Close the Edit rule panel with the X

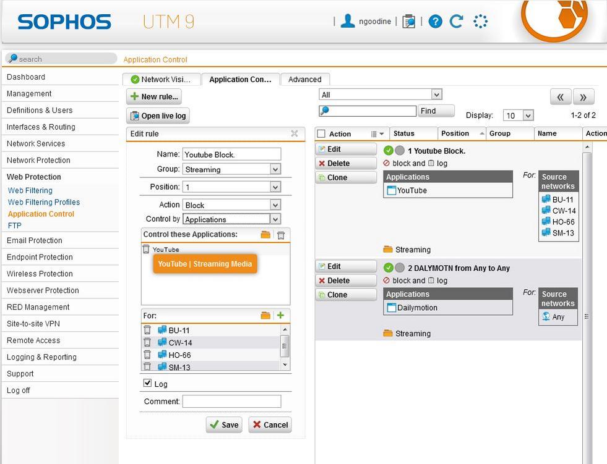pos(294,133)
